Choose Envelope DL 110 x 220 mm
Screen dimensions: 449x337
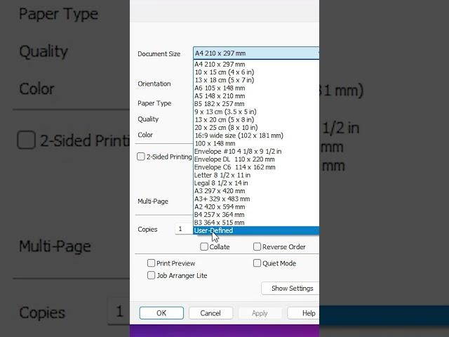click(256, 159)
